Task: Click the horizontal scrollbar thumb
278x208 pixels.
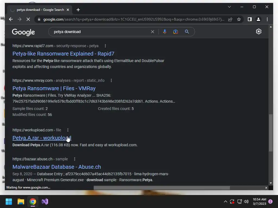Action: click(x=162, y=188)
